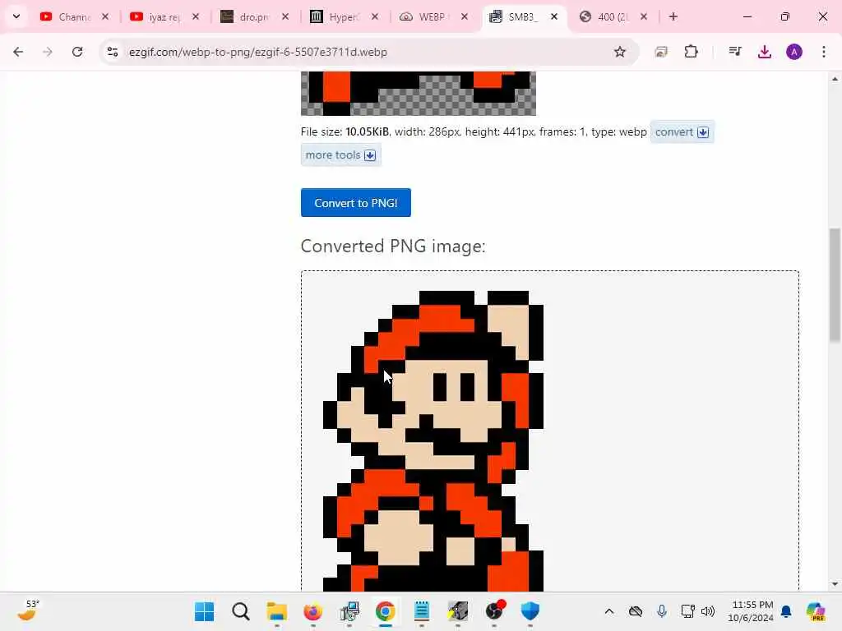Screen dimensions: 842x631
Task: Open Chrome from the taskbar
Action: [x=385, y=611]
